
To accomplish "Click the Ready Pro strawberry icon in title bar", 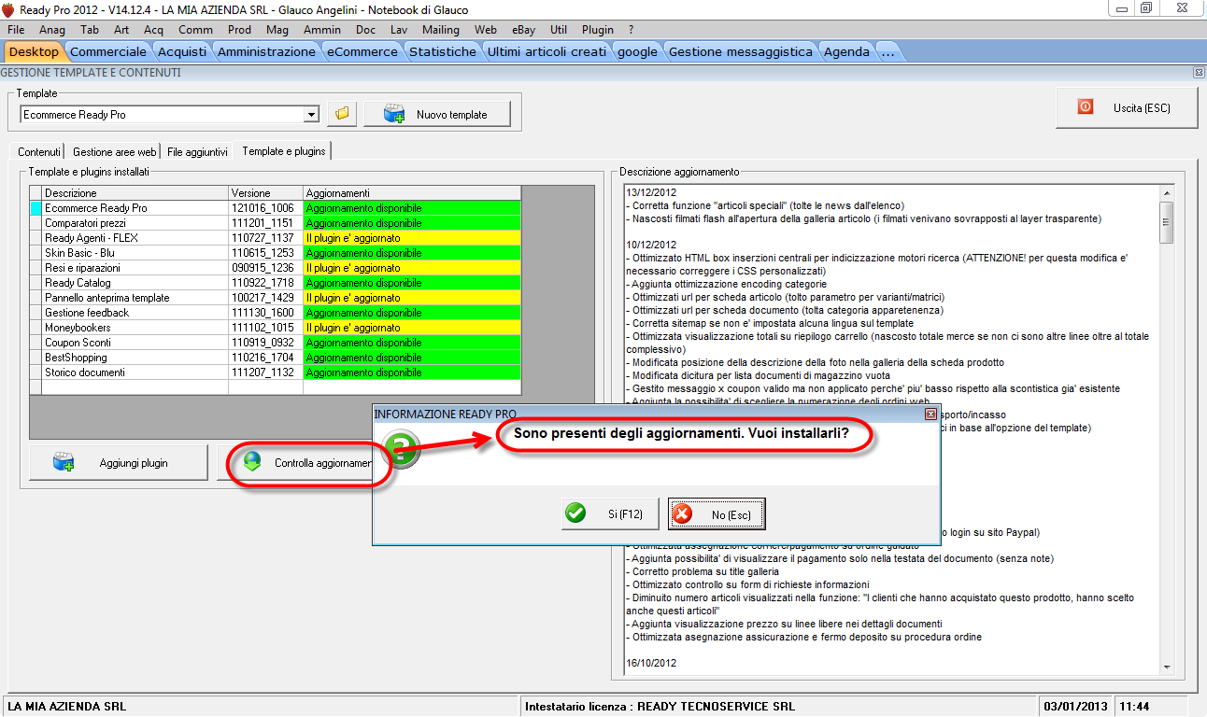I will pyautogui.click(x=8, y=8).
